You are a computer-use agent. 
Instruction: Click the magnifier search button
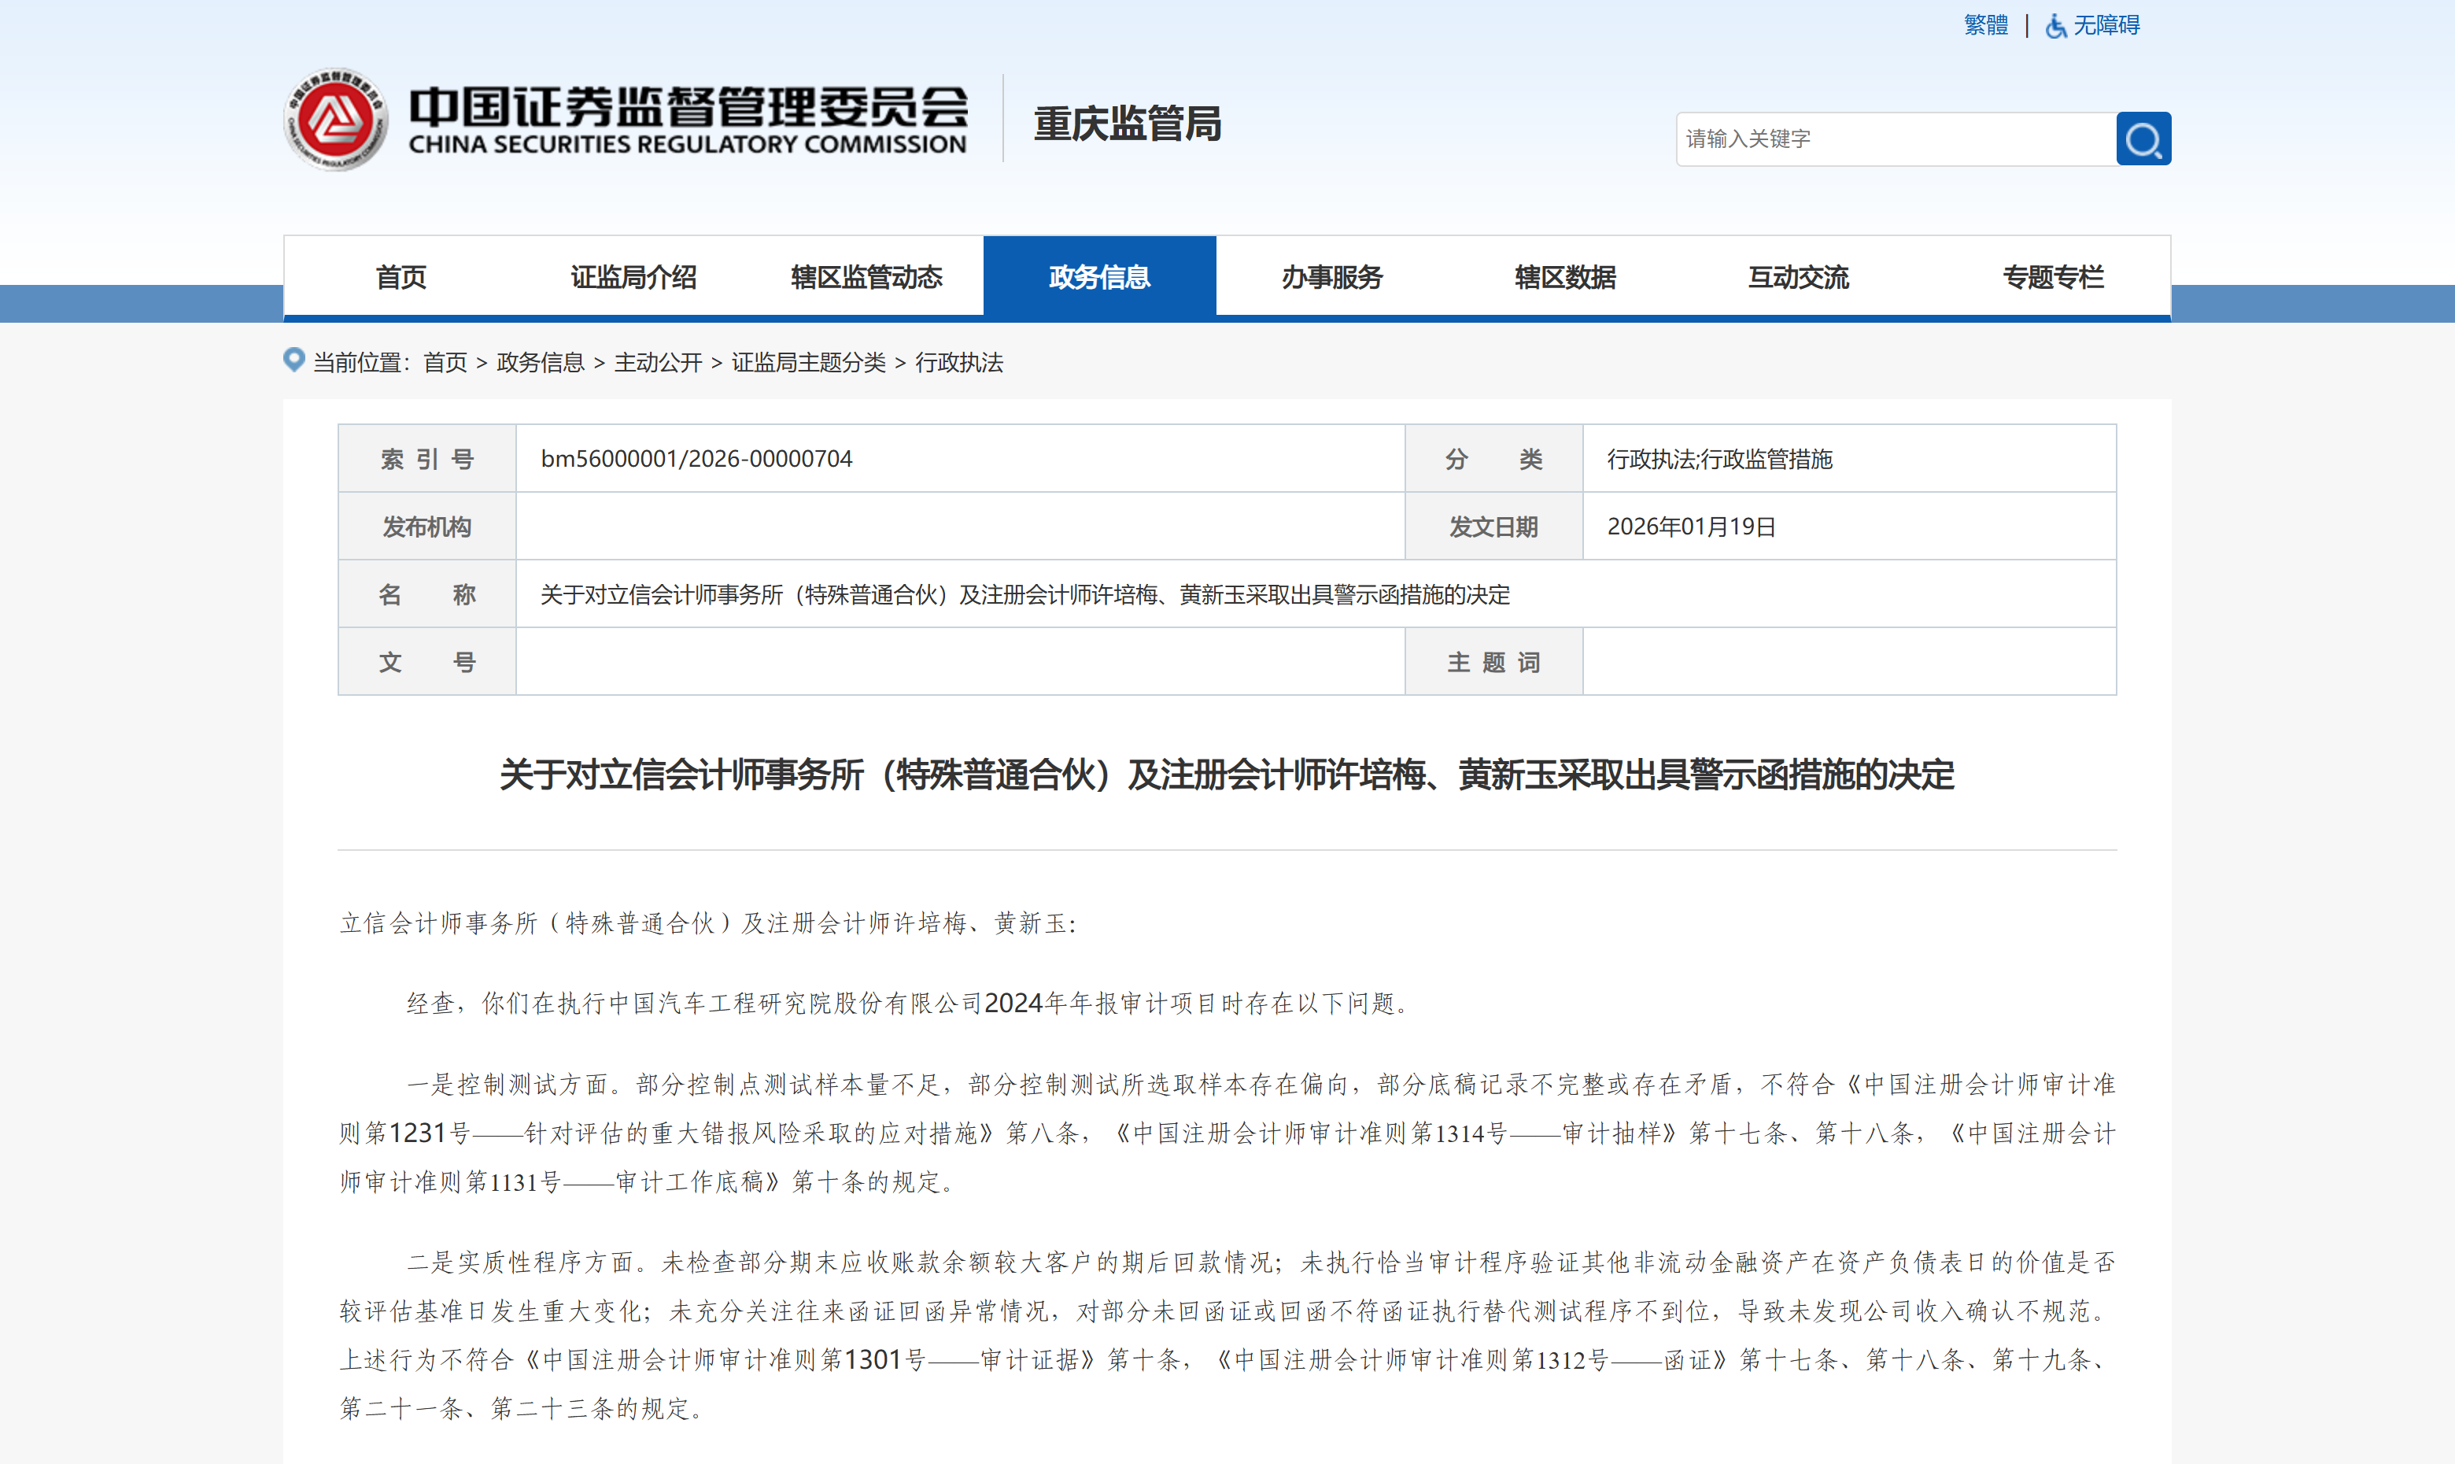(x=2143, y=139)
